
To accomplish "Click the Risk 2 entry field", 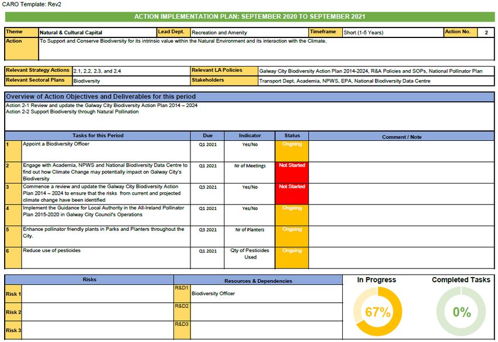I will 97,312.
